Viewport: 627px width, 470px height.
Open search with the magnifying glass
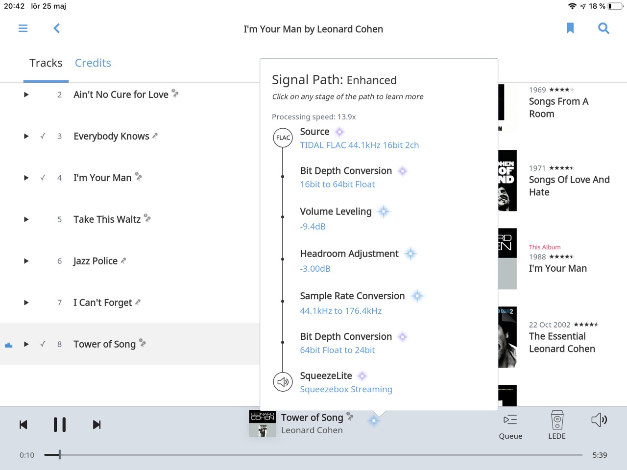click(603, 28)
